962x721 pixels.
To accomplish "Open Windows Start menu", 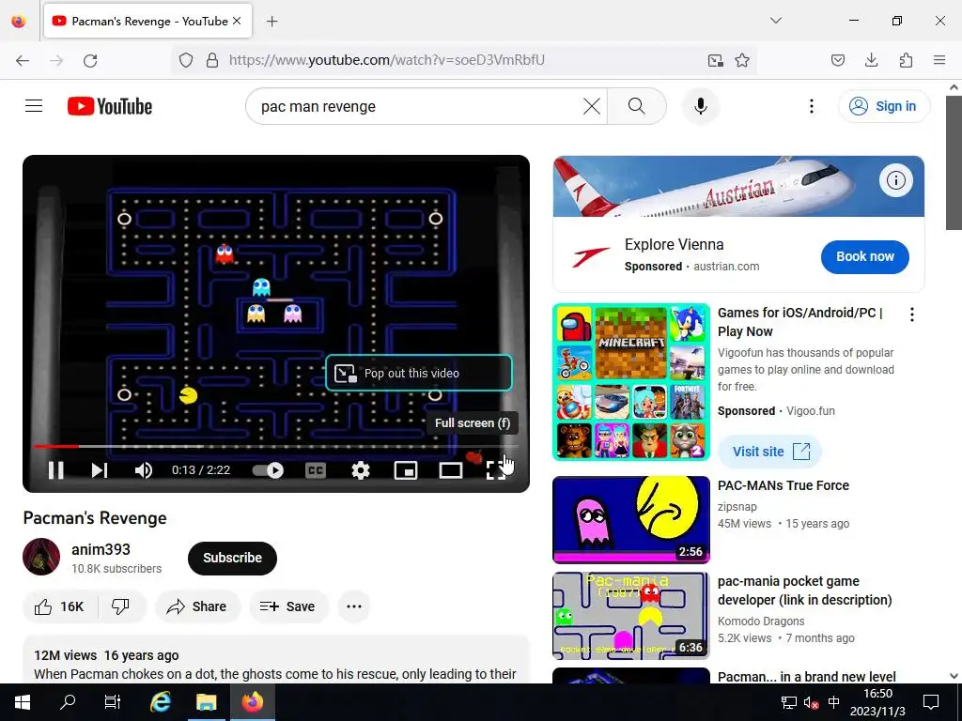I will (23, 702).
